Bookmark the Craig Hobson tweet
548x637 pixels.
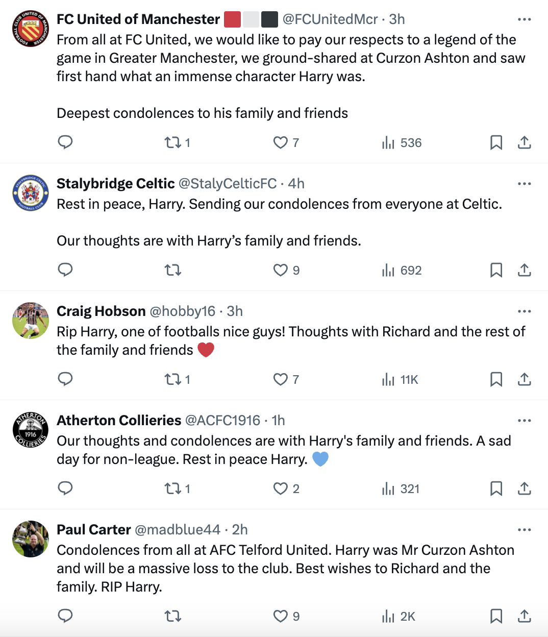point(496,379)
